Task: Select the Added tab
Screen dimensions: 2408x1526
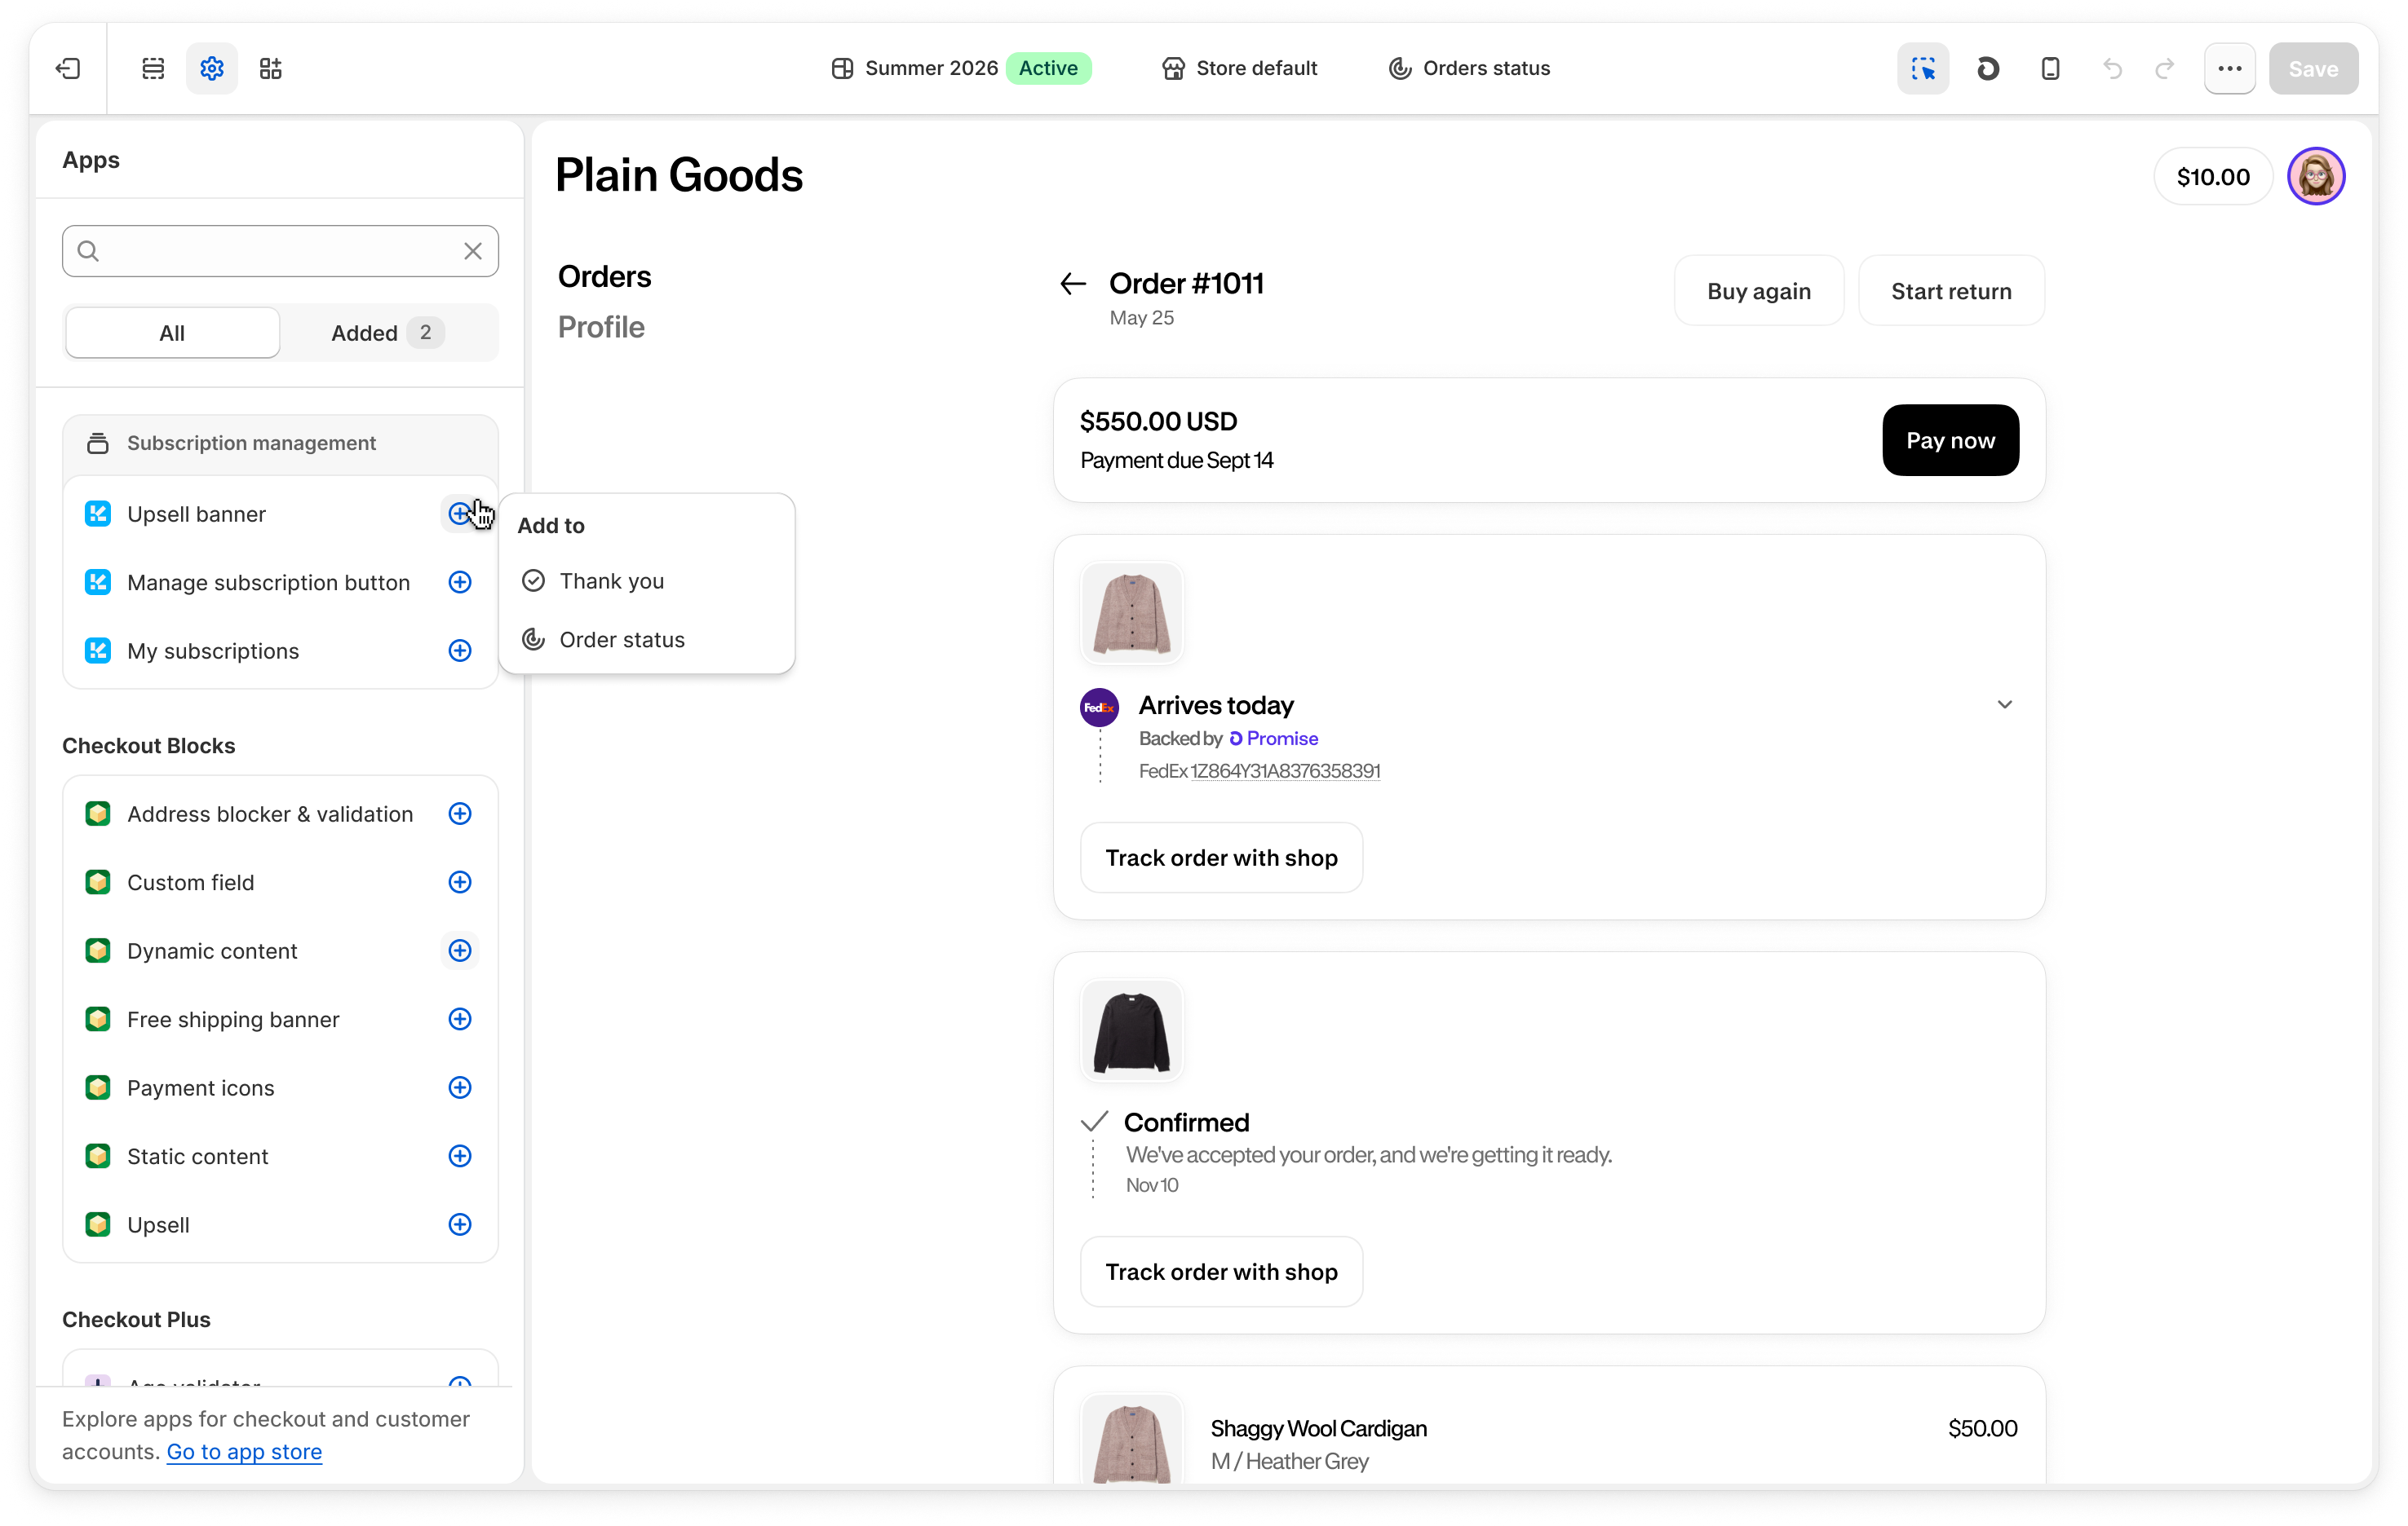Action: [388, 333]
